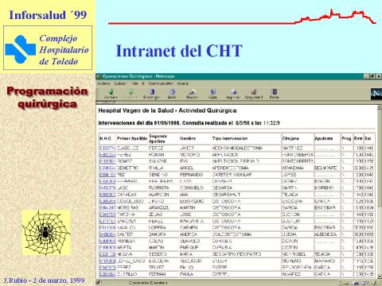Open the N.H.C. link in the MOLINA row
The height and width of the screenshot is (286, 382).
[107, 254]
